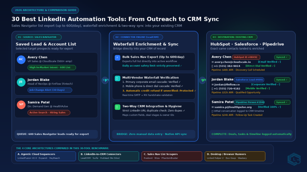
Task: Open the A. Agentic Cloud Sequencers card
Action: tap(46, 156)
